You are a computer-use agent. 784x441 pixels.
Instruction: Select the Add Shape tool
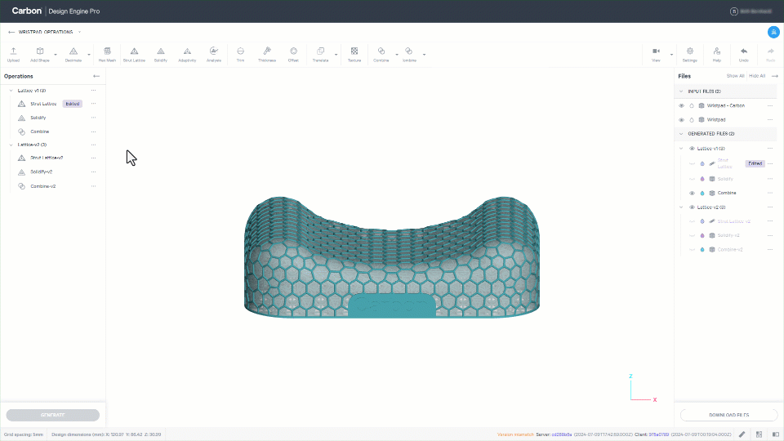(x=39, y=54)
